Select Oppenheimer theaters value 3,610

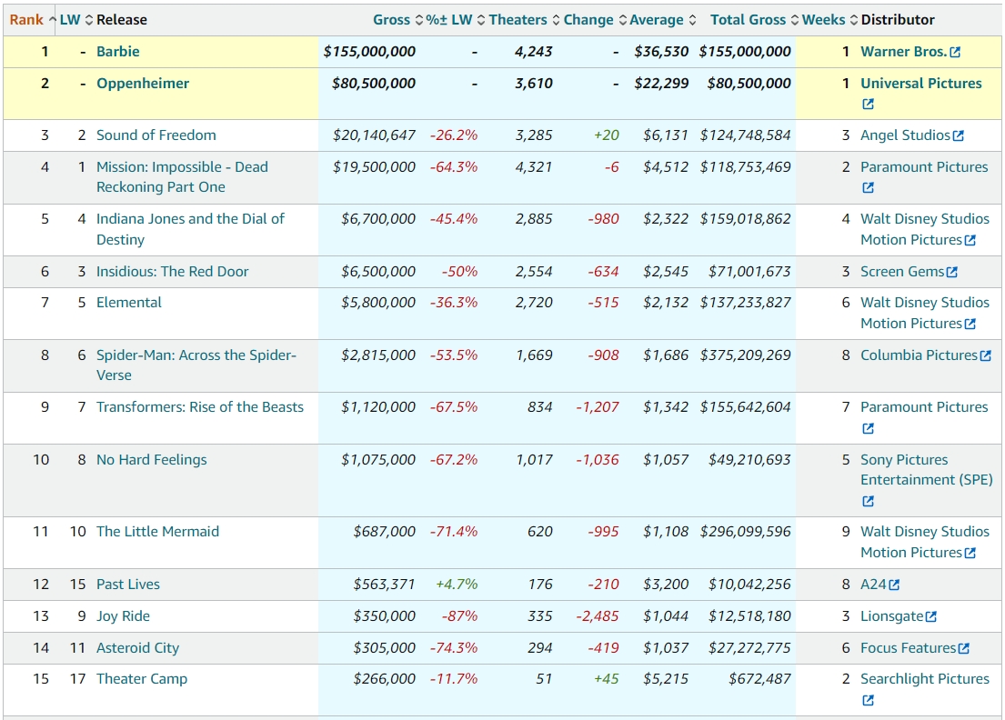coord(534,84)
